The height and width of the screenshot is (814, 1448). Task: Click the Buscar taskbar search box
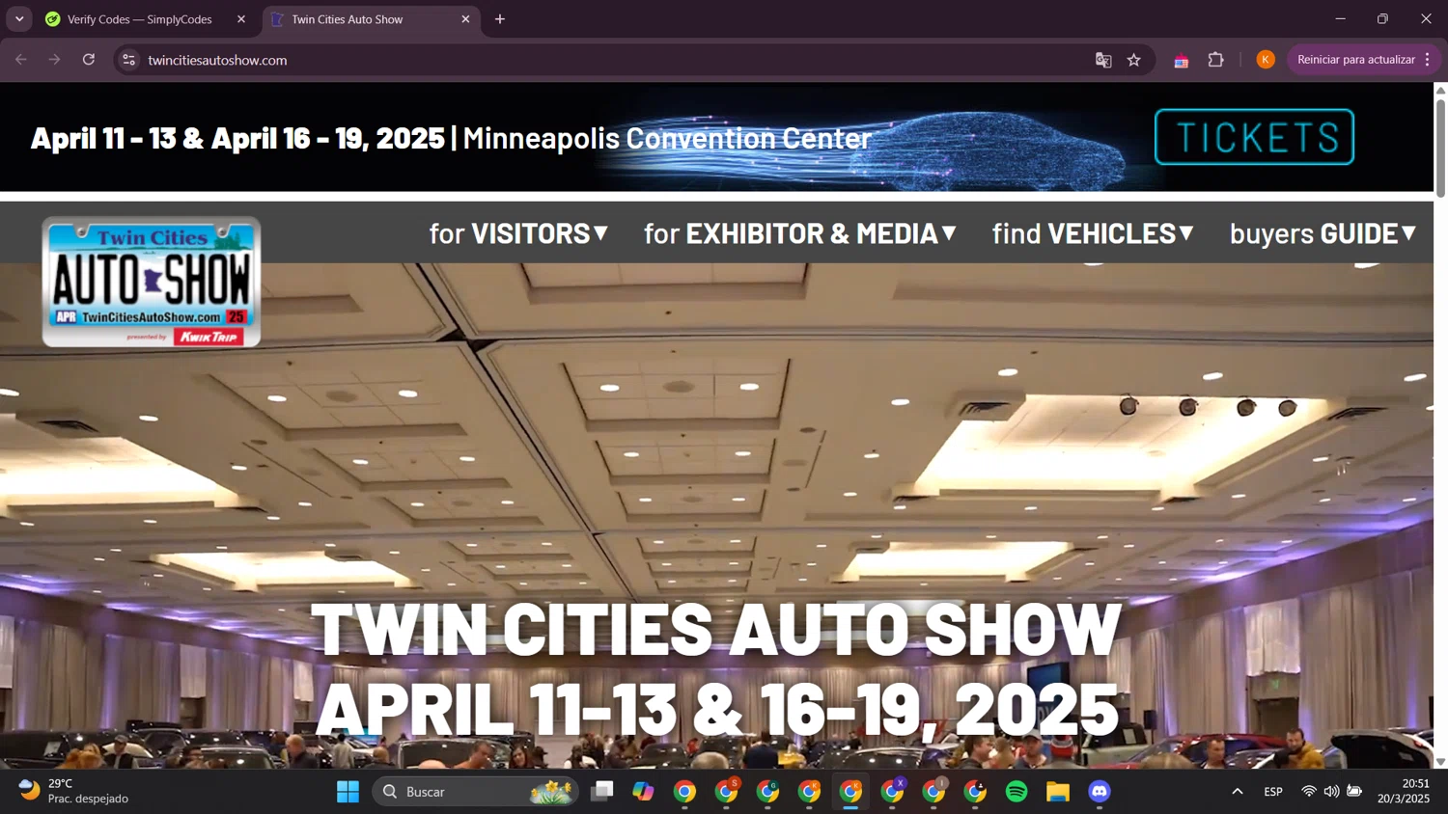click(475, 792)
